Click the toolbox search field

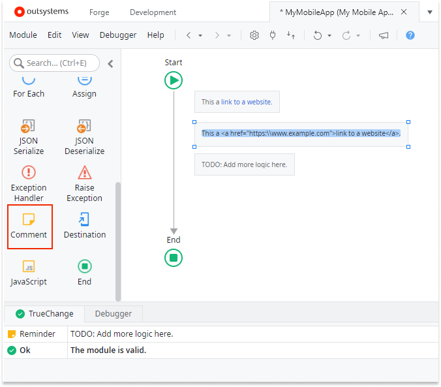click(55, 63)
